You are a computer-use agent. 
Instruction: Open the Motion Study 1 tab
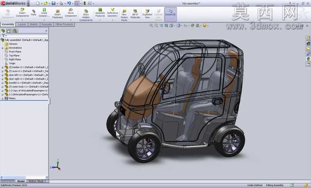click(37, 181)
